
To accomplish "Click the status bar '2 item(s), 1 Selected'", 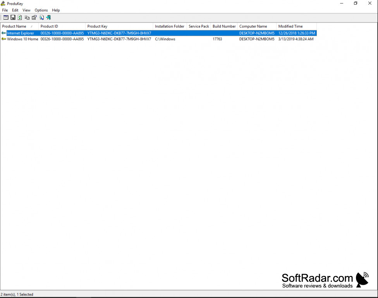I will (17, 295).
